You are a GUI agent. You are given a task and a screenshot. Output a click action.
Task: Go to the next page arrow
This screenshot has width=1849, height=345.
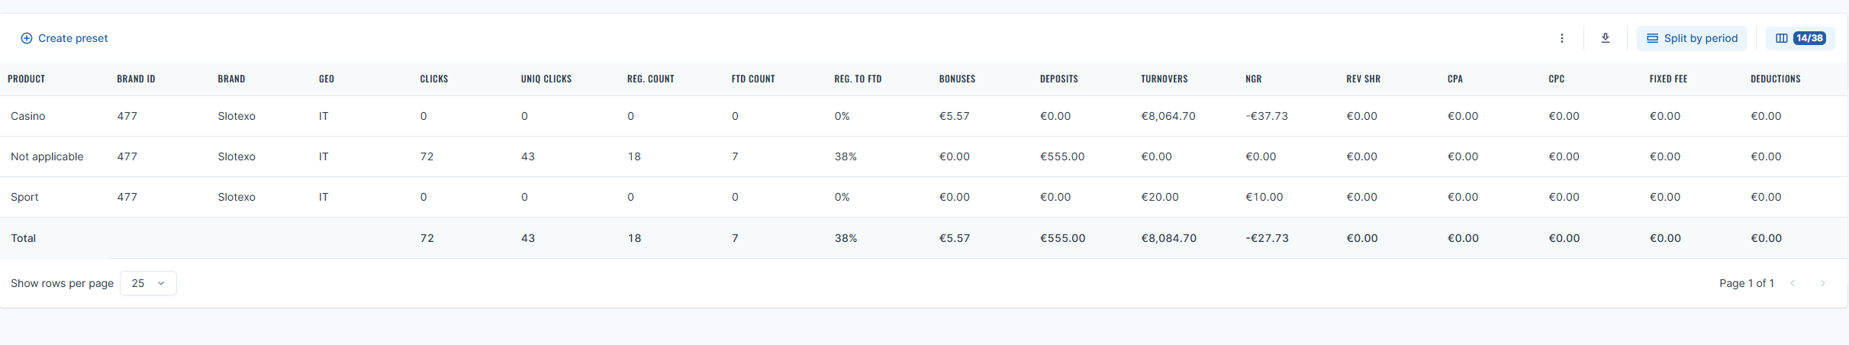pos(1823,283)
